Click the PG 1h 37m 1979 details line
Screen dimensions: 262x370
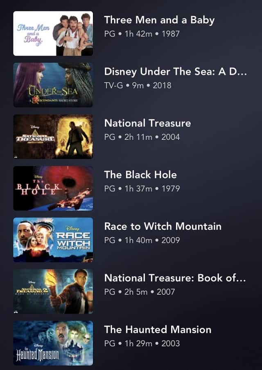[x=142, y=188]
